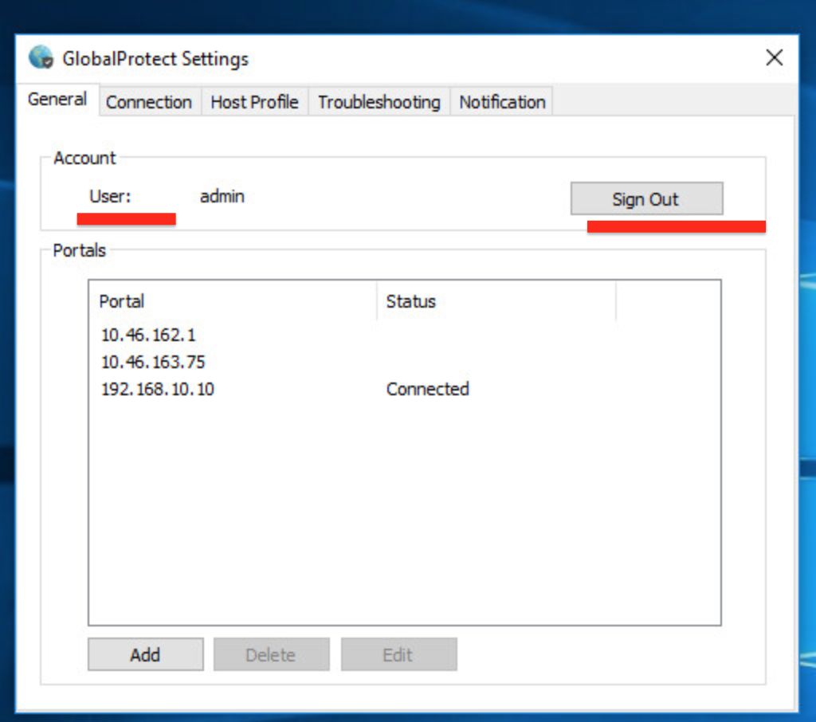Click the Account group label
This screenshot has height=722, width=816.
84,158
